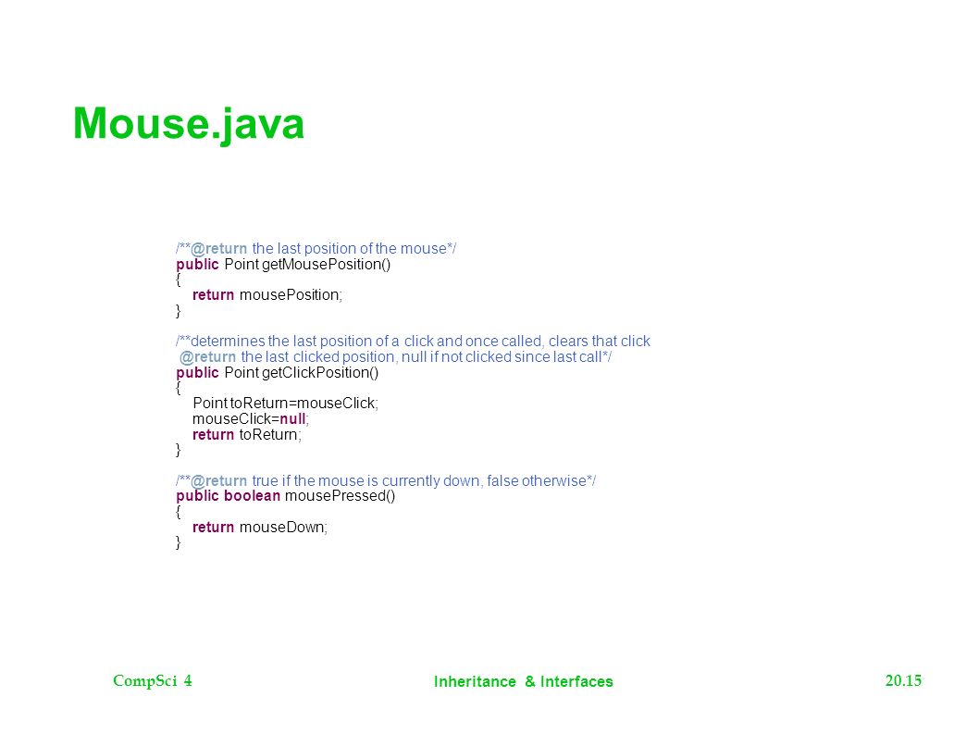Click the comment starting with determines the last position
The image size is (979, 734).
tap(413, 341)
